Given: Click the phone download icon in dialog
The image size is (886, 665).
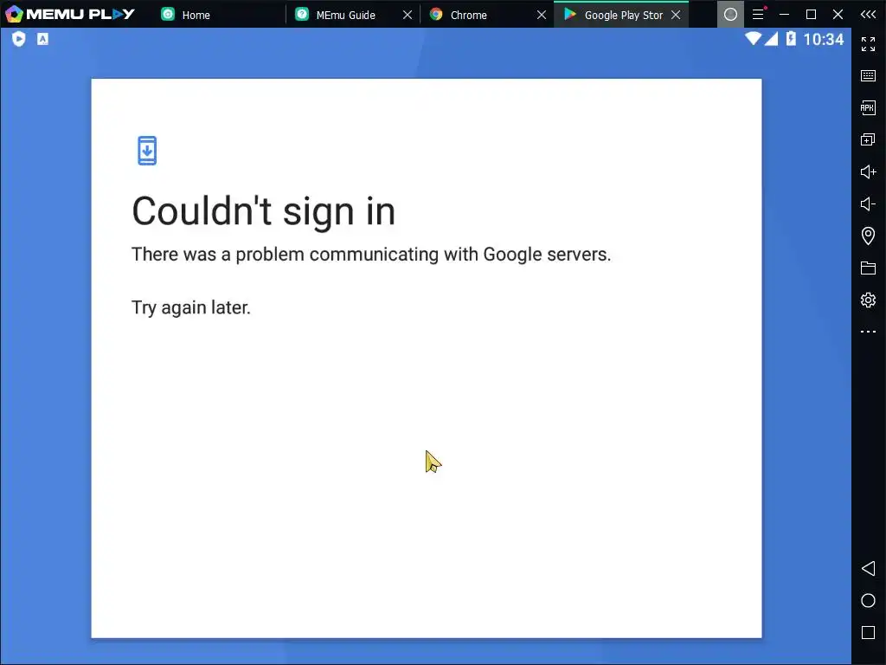Looking at the screenshot, I should [x=147, y=151].
